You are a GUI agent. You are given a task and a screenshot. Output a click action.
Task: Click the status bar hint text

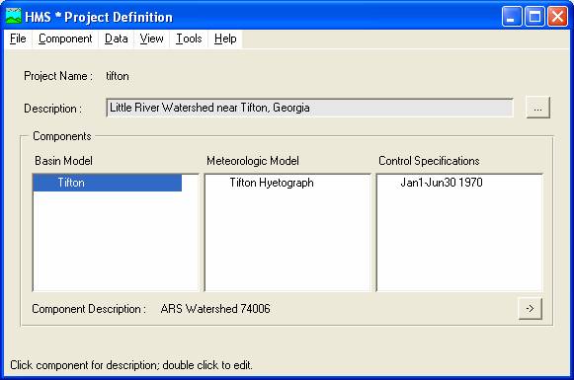pyautogui.click(x=131, y=365)
